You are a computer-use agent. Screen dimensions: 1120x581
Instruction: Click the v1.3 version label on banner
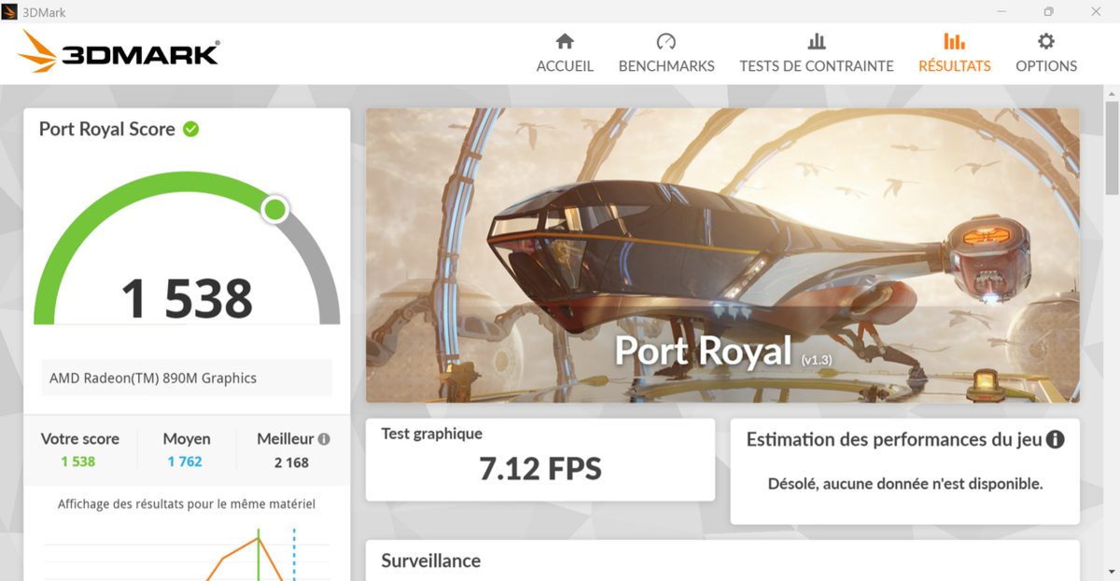[817, 359]
